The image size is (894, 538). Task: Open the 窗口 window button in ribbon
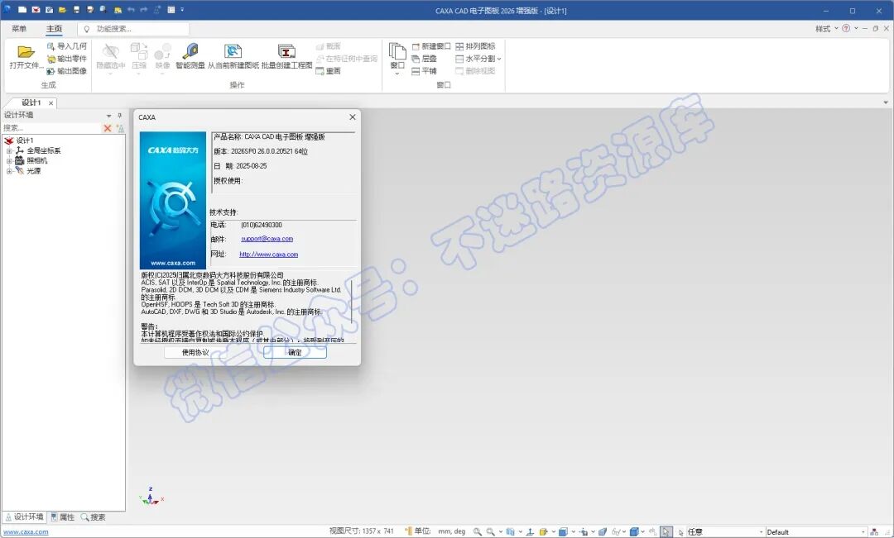coord(397,59)
